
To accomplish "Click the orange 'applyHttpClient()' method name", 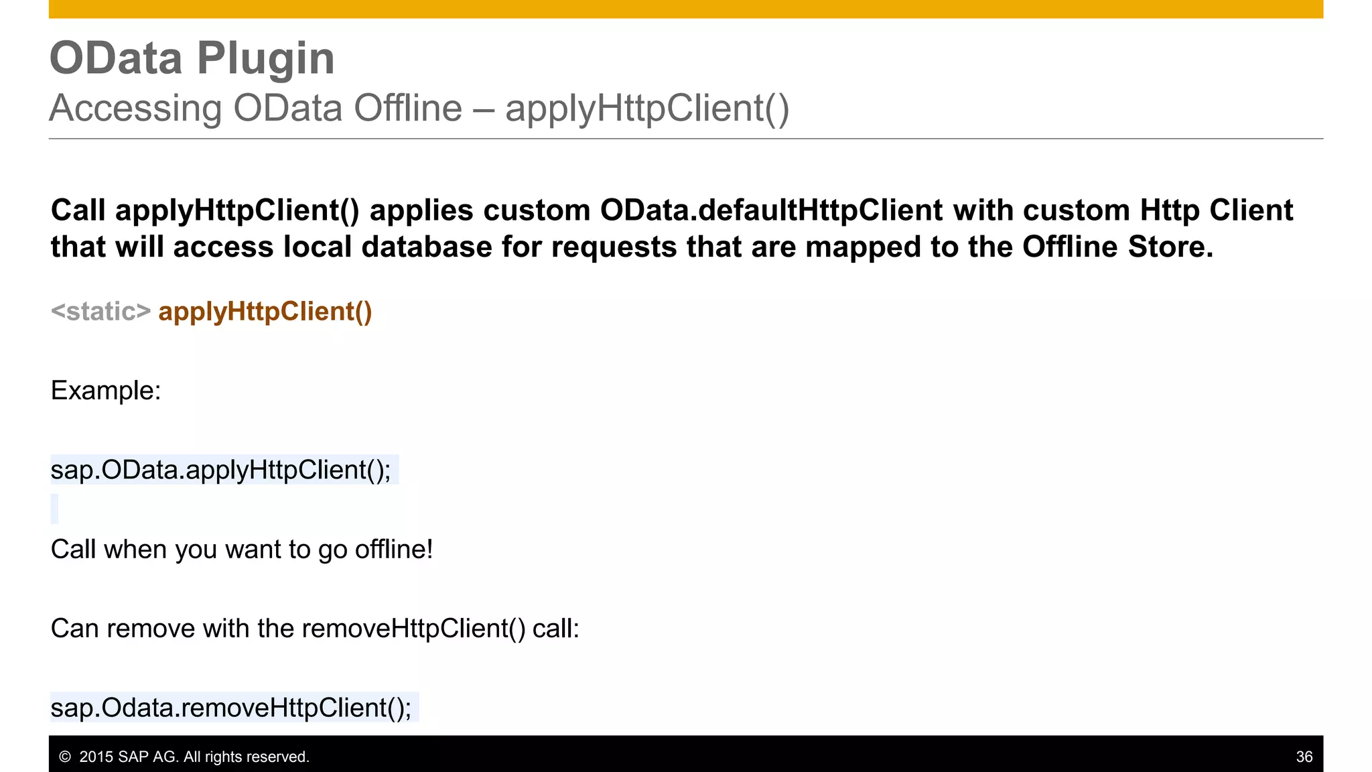I will (x=265, y=312).
